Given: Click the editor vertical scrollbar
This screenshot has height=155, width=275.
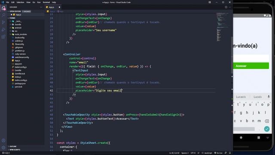Looking at the screenshot, I should coord(232,55).
